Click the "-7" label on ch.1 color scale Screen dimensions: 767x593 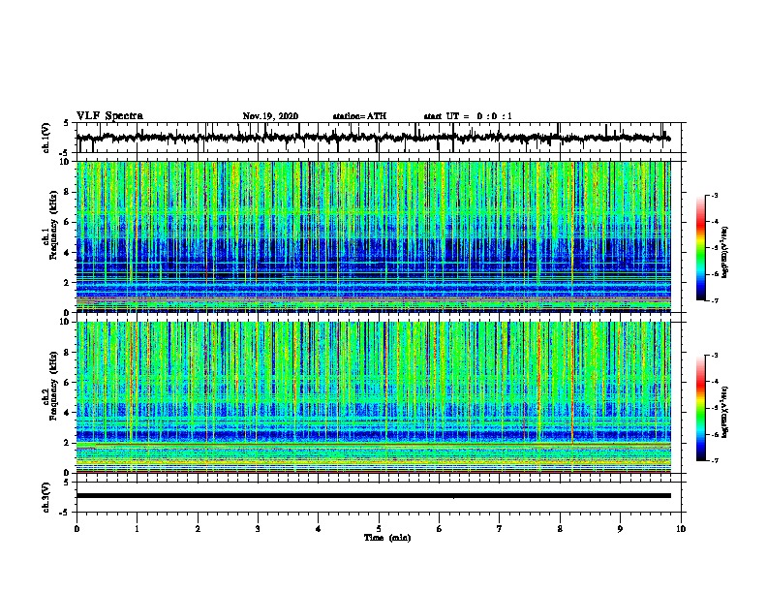715,300
